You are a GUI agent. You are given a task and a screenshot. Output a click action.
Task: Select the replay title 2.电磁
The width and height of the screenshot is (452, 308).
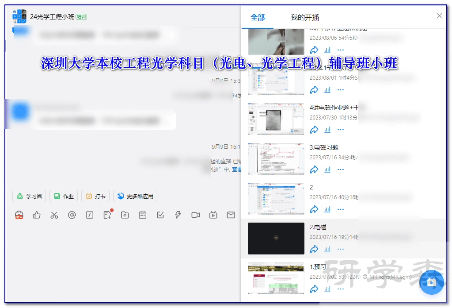click(318, 227)
